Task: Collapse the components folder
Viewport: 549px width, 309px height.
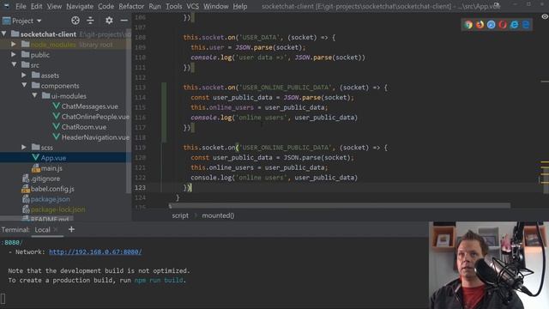Action: [x=24, y=86]
